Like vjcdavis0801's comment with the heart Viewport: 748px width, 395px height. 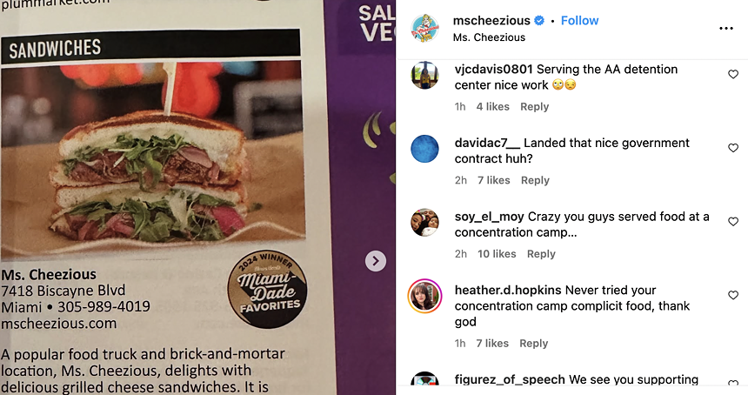tap(733, 74)
